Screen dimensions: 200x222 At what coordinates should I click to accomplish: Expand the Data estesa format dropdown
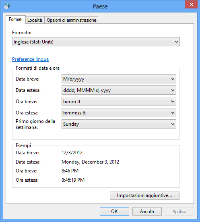click(x=119, y=90)
